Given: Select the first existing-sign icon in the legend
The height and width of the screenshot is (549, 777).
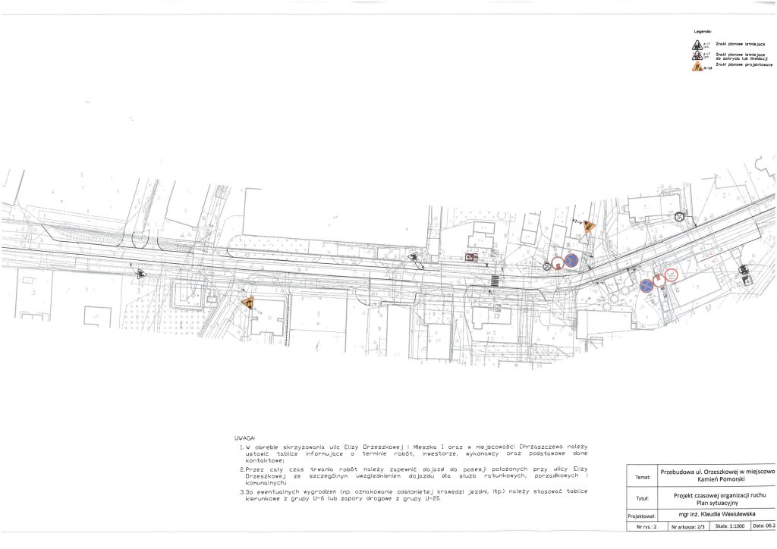Looking at the screenshot, I should [697, 45].
